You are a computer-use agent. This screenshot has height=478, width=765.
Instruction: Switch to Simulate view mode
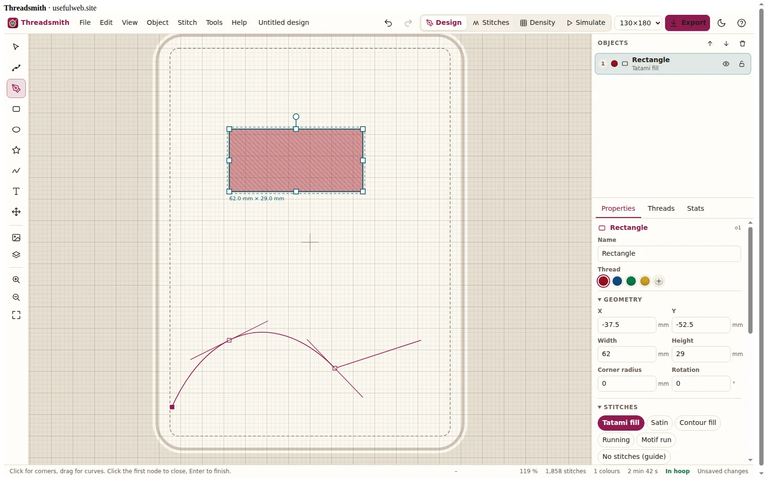586,23
